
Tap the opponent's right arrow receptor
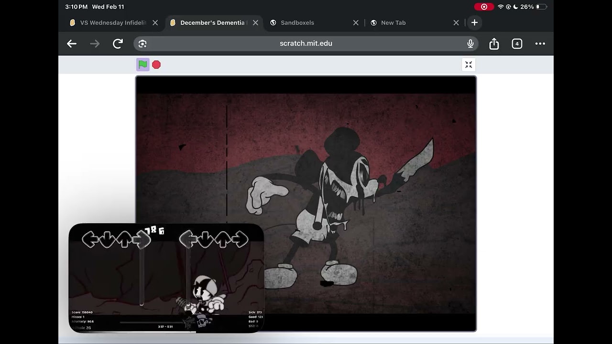(142, 239)
